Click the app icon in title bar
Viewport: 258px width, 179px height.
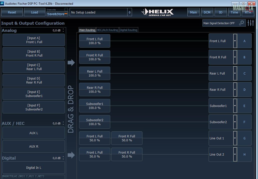point(2,3)
